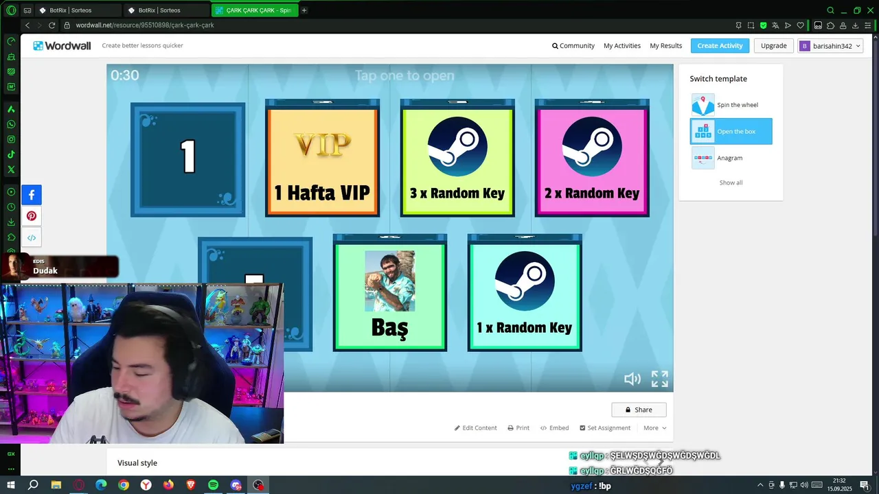Click the Upgrade button
The width and height of the screenshot is (879, 494).
coord(773,45)
